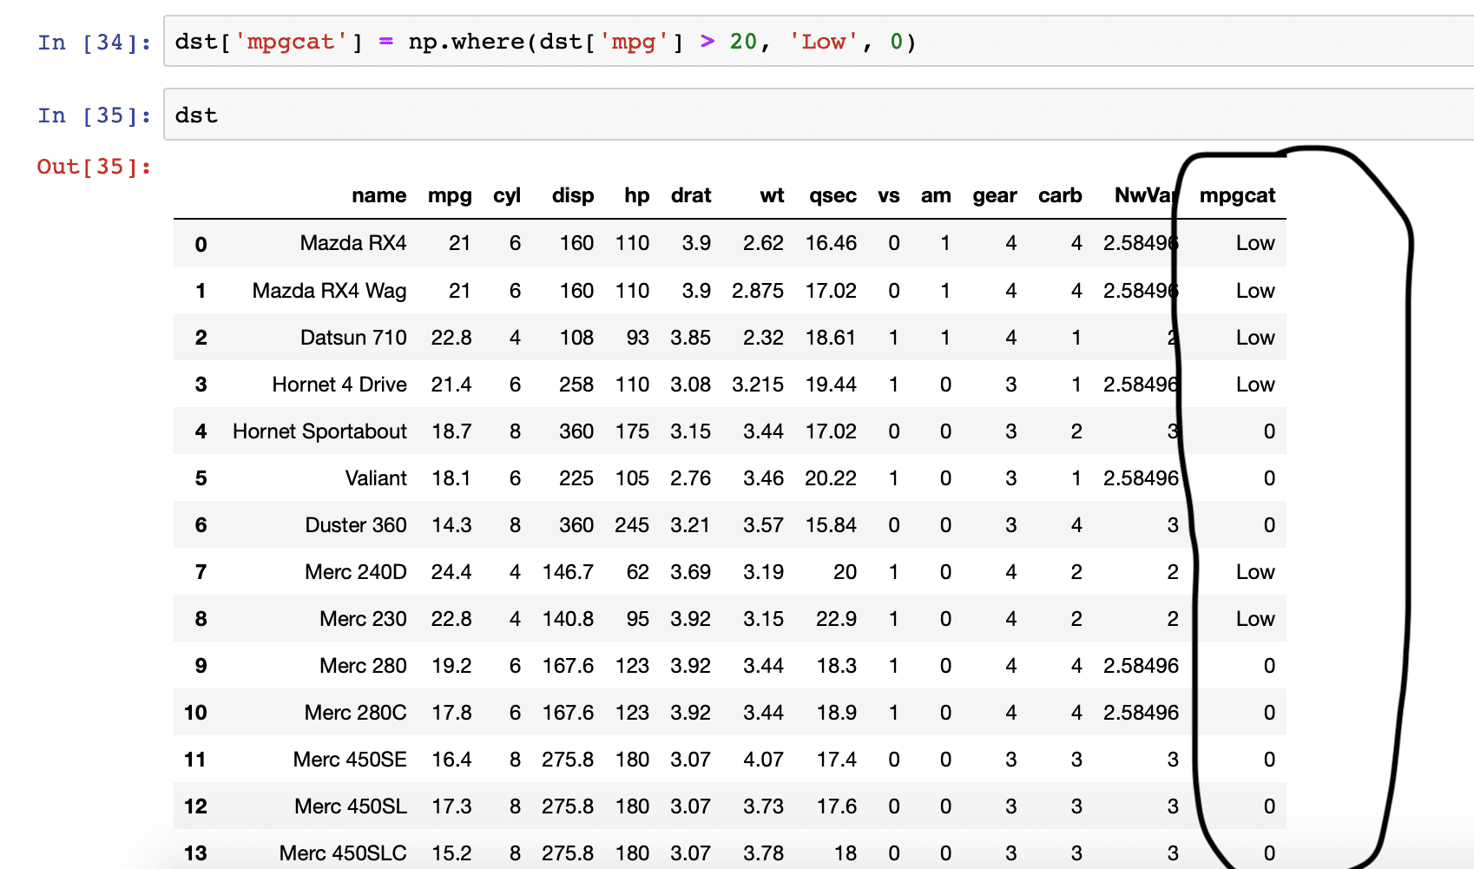The width and height of the screenshot is (1474, 869).
Task: Click disp value 258 in Hornet 4 Drive row
Action: tap(576, 385)
